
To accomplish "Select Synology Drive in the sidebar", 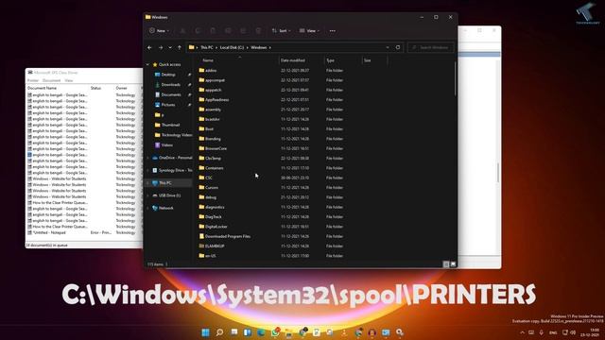I will tap(175, 170).
